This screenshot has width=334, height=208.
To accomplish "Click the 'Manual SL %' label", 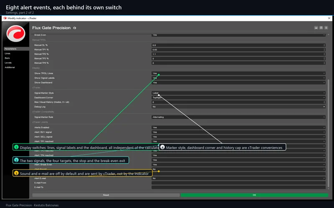I will tap(41, 45).
